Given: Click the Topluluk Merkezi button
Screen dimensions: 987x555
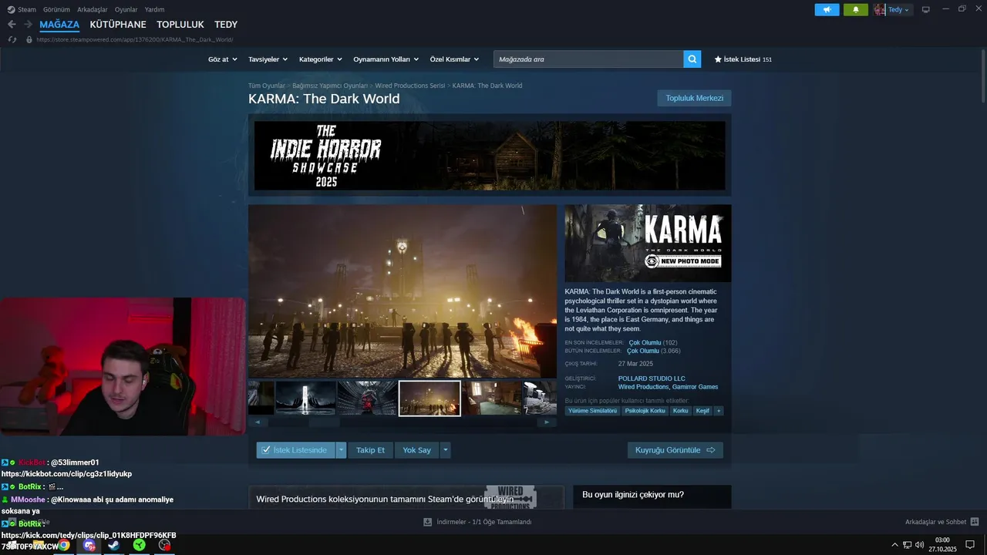Looking at the screenshot, I should (694, 98).
